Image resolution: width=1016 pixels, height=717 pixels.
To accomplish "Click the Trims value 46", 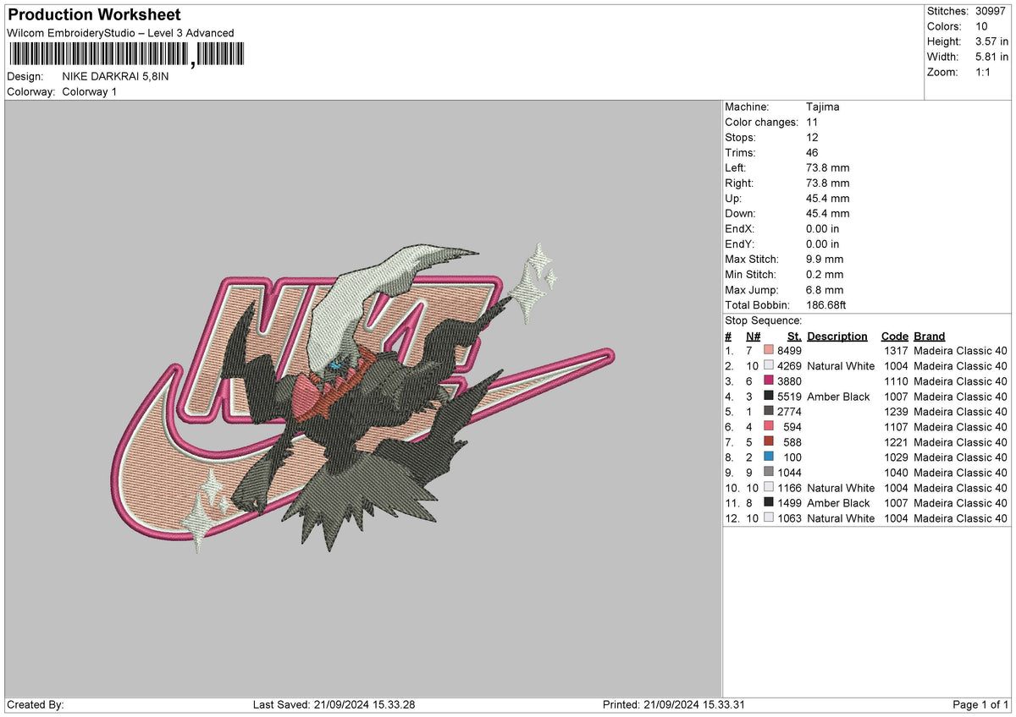I will click(813, 153).
